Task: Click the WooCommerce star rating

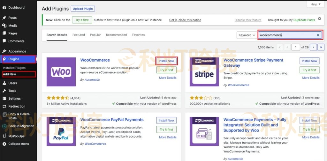Action: (x=58, y=98)
